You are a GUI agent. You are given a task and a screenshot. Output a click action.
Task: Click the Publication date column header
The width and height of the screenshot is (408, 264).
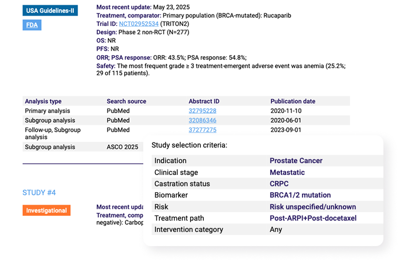click(x=293, y=101)
